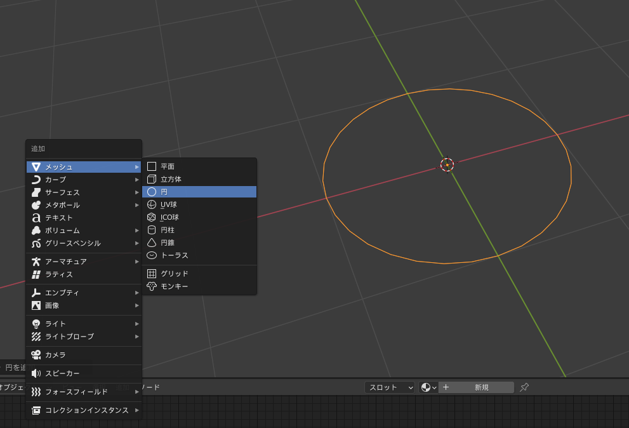
Task: Open the スロット (Slot) dropdown
Action: pos(390,387)
